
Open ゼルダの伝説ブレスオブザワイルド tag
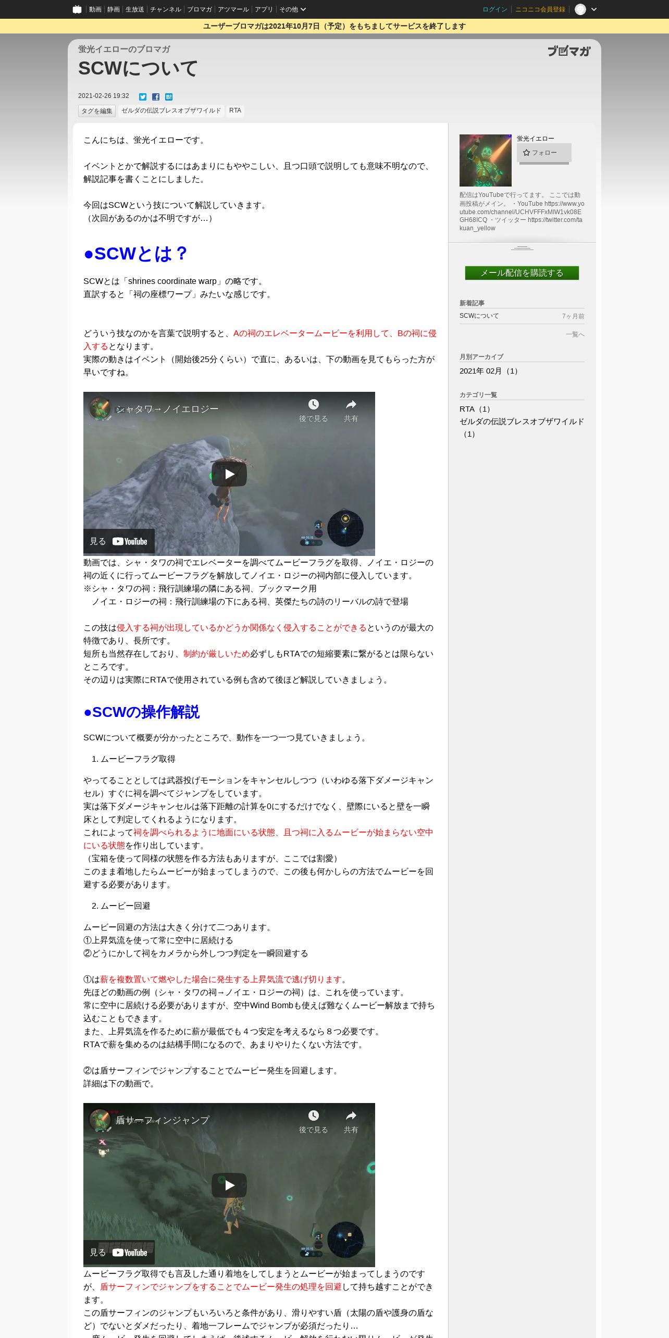[x=171, y=111]
